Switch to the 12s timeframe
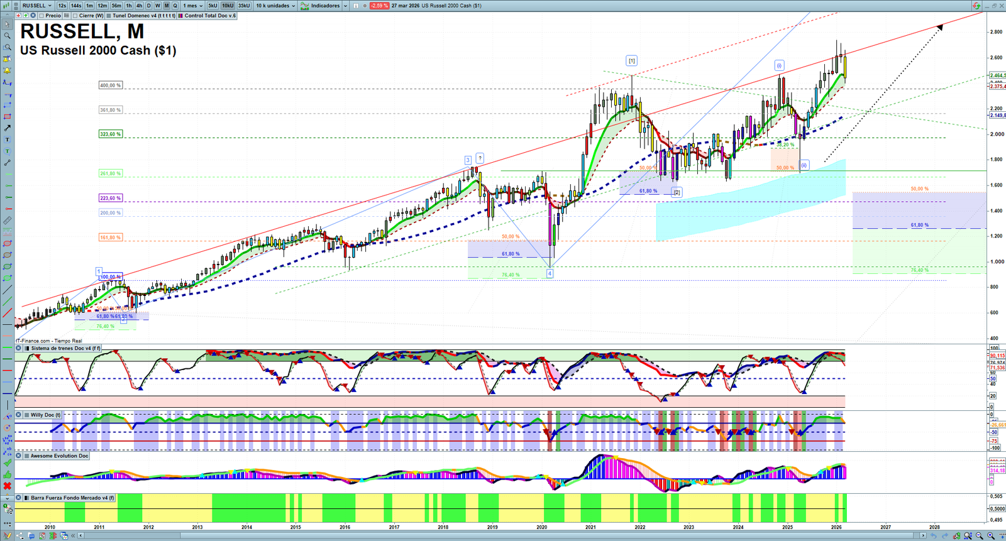Viewport: 1006px width, 541px height. coord(62,6)
